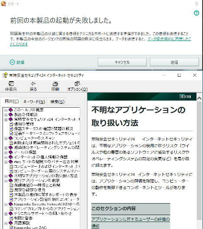The height and width of the screenshot is (229, 203).
Task: Click the 非表示 (hide) toolbar icon
Action: tap(11, 84)
